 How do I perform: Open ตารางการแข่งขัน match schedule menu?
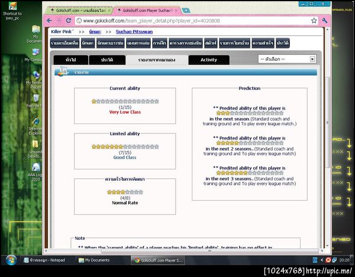pos(186,43)
